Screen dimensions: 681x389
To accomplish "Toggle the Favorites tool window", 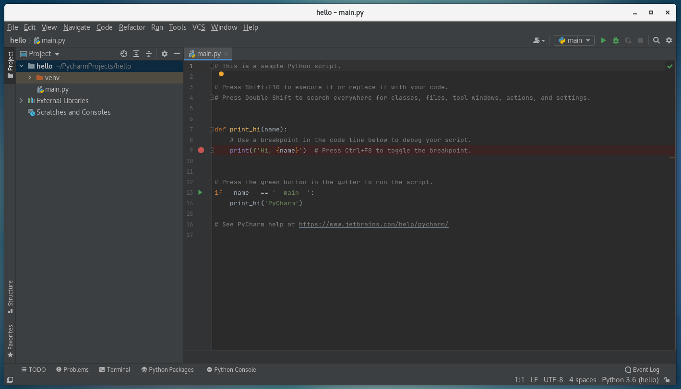I will [x=10, y=341].
